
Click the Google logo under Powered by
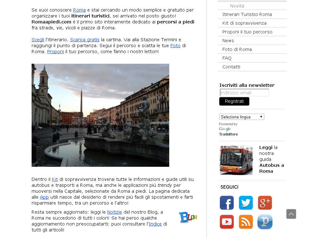[x=225, y=129]
